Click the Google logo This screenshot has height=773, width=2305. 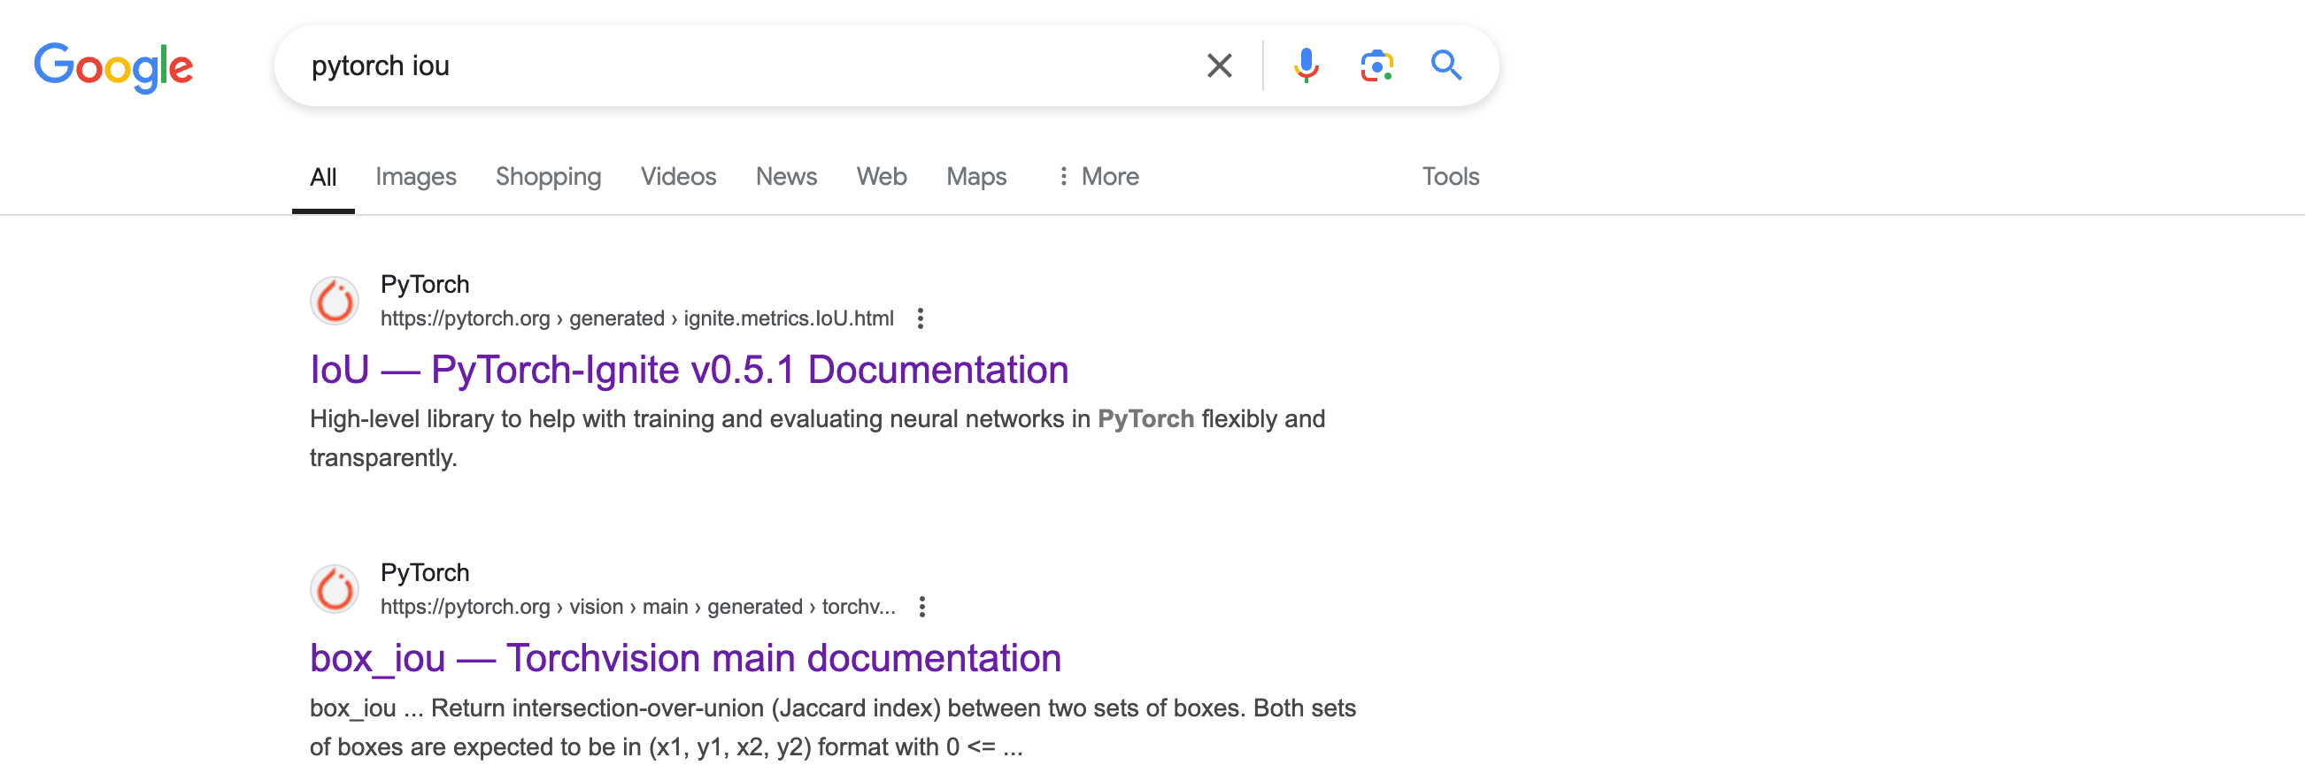[x=113, y=67]
